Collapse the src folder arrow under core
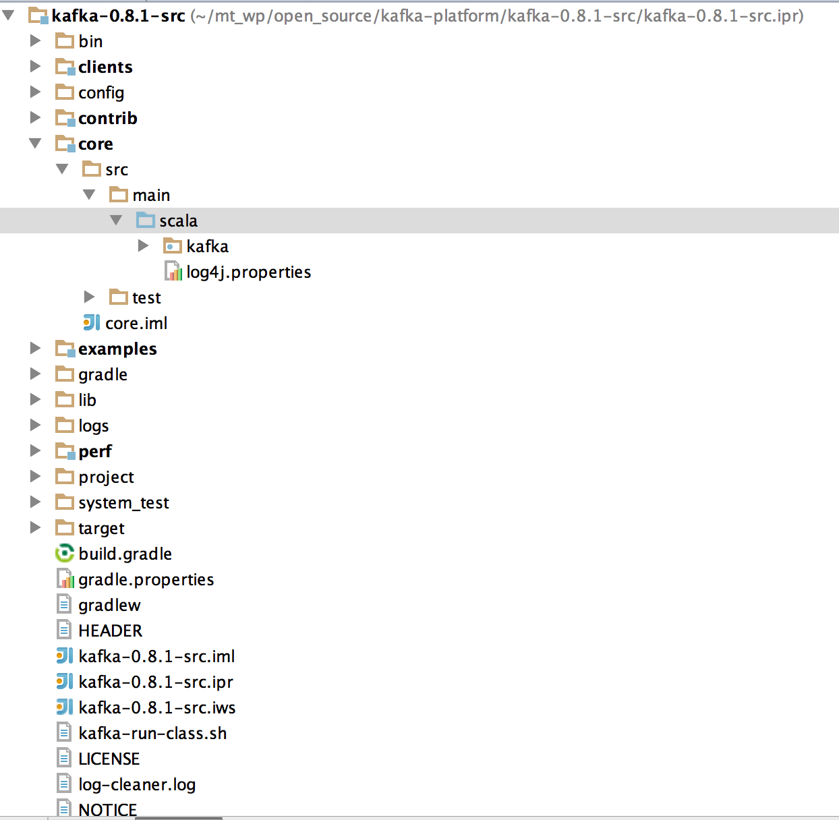This screenshot has width=839, height=820. coord(63,169)
